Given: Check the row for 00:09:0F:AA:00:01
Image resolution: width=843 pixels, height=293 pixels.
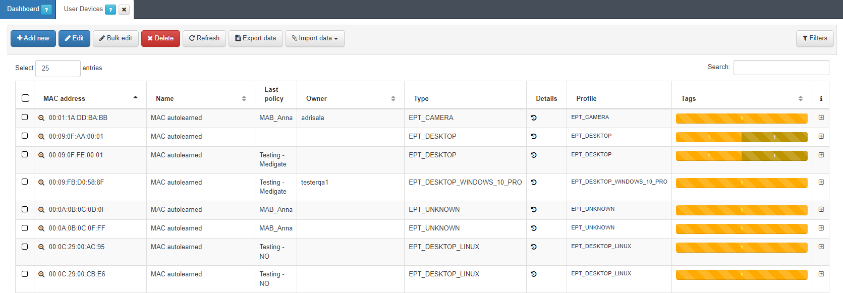Looking at the screenshot, I should 25,136.
